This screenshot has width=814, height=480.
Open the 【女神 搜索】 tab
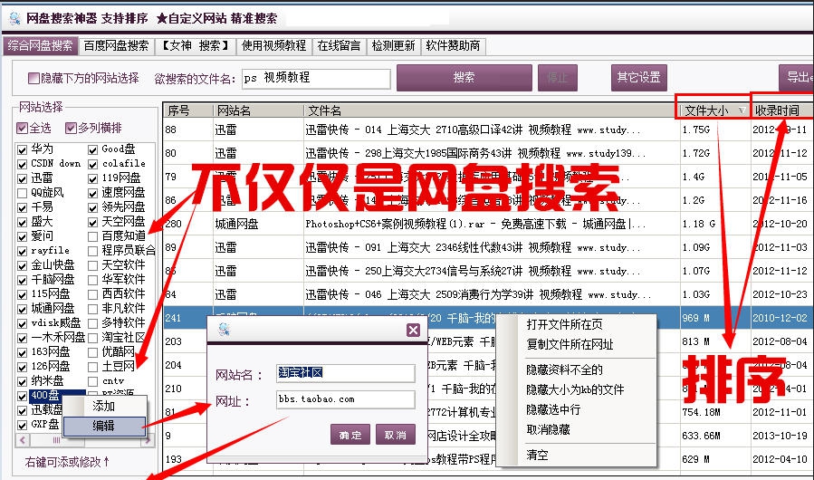point(196,45)
